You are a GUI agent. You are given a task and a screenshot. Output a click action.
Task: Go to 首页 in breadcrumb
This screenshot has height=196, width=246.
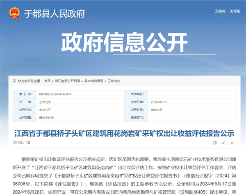point(48,81)
